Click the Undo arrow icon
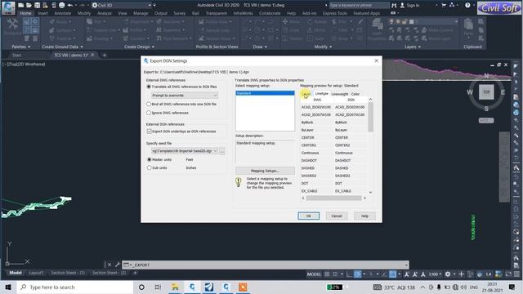This screenshot has height=294, width=523. click(69, 5)
